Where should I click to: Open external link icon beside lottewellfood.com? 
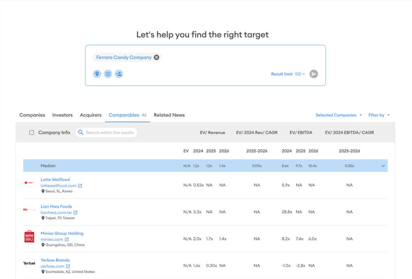pos(80,186)
